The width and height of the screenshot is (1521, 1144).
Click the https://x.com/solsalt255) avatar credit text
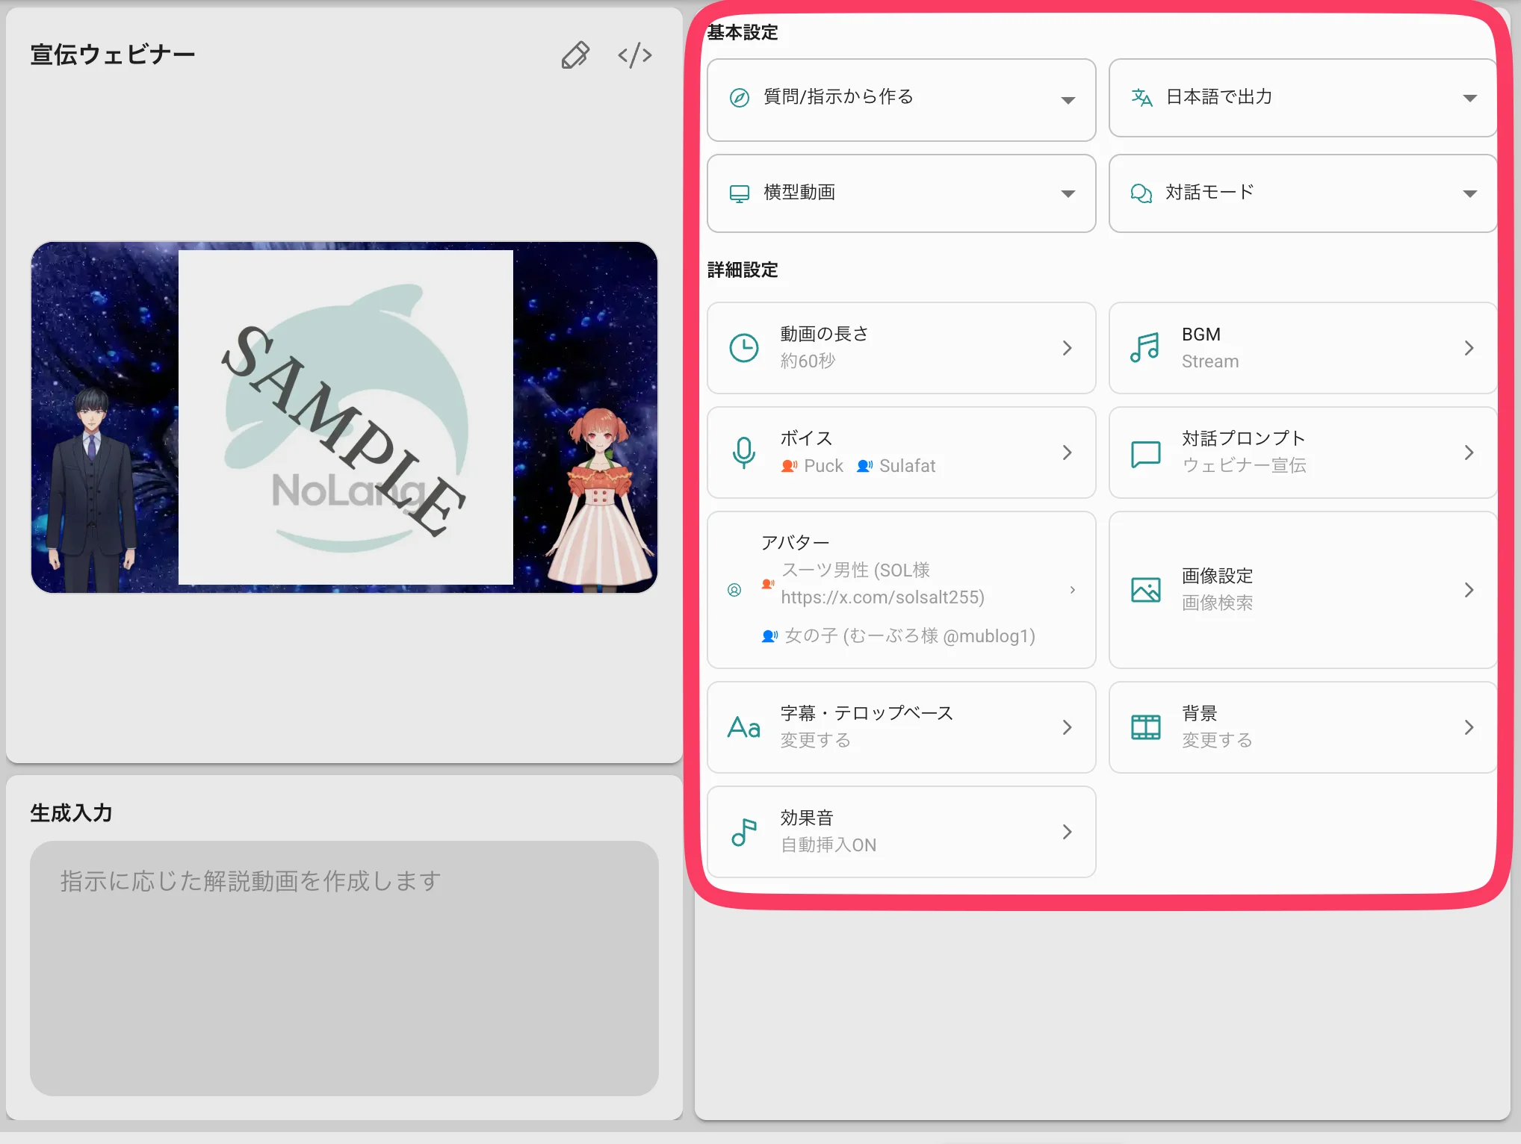pyautogui.click(x=883, y=597)
